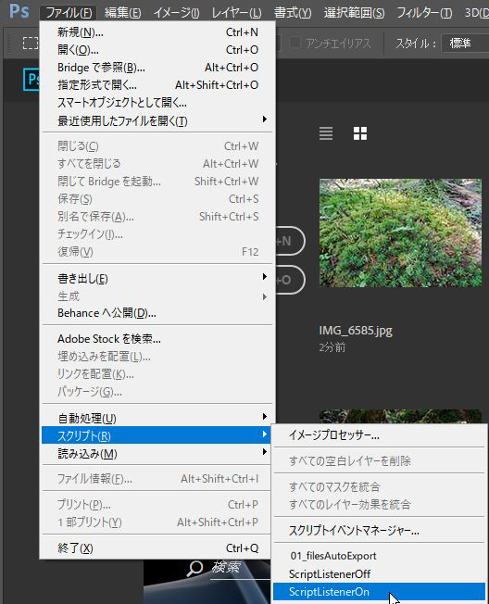The width and height of the screenshot is (489, 604).
Task: Click the 2分前 timestamp text
Action: tap(332, 347)
